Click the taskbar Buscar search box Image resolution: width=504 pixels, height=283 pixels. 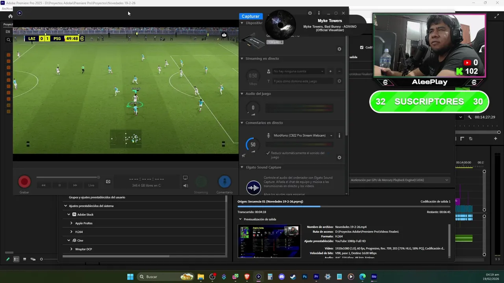pos(166,277)
